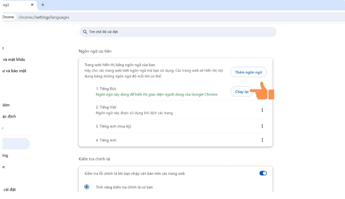Image resolution: width=345 pixels, height=199 pixels.
Task: Click the magnifier icon in settings search
Action: (x=85, y=32)
